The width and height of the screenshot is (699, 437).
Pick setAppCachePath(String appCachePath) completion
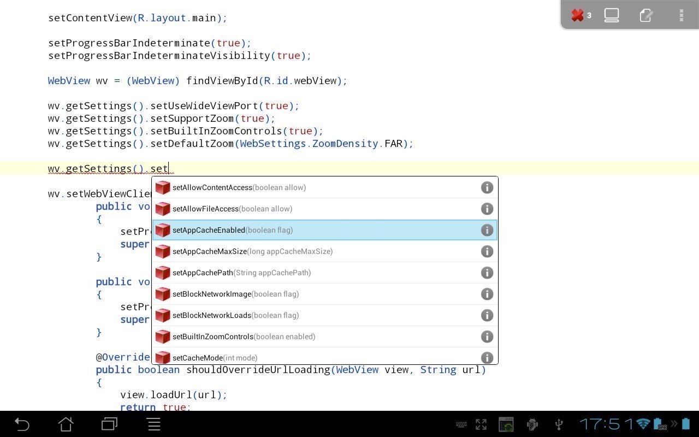pyautogui.click(x=241, y=273)
